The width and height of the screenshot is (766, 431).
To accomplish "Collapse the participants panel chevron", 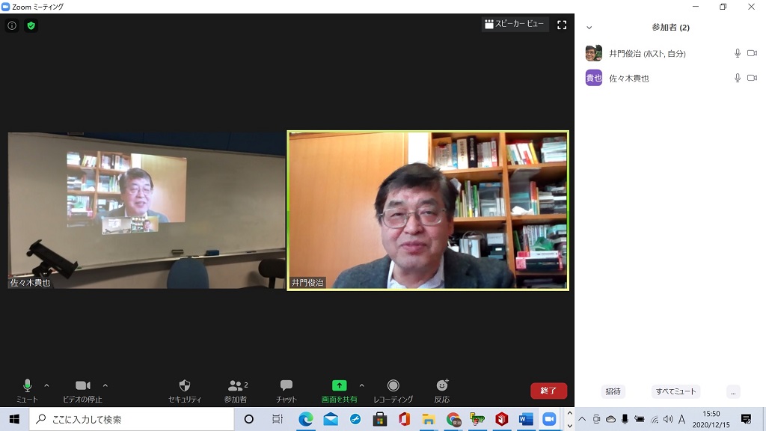I will pyautogui.click(x=589, y=28).
